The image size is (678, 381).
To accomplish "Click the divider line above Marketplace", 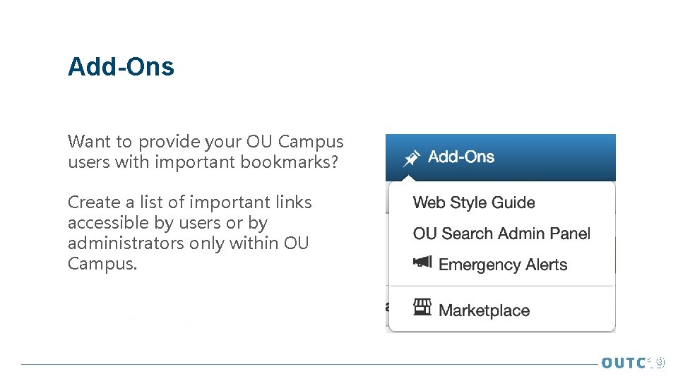I will 502,286.
